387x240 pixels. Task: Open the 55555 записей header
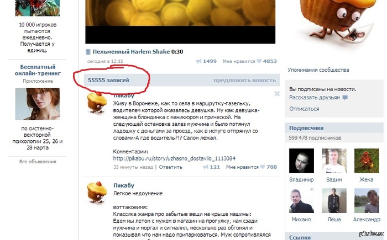[108, 81]
